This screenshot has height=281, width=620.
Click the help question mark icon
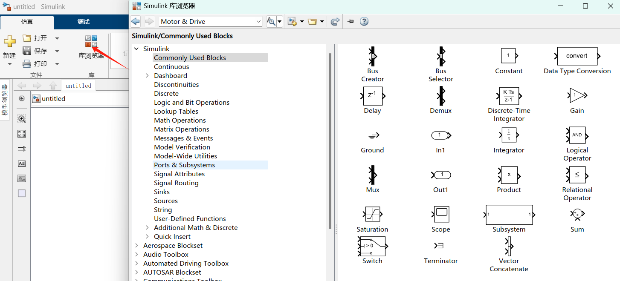tap(364, 21)
